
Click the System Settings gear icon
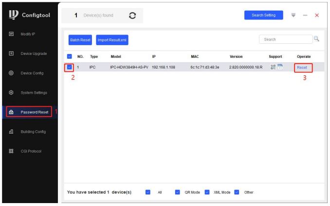11,92
